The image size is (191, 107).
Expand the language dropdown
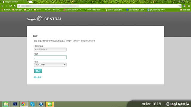click(50, 65)
